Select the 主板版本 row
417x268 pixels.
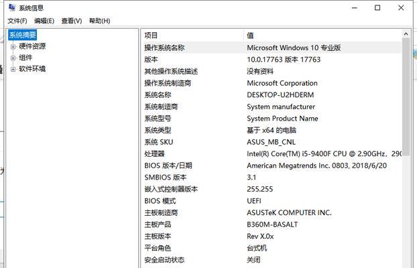click(x=272, y=236)
